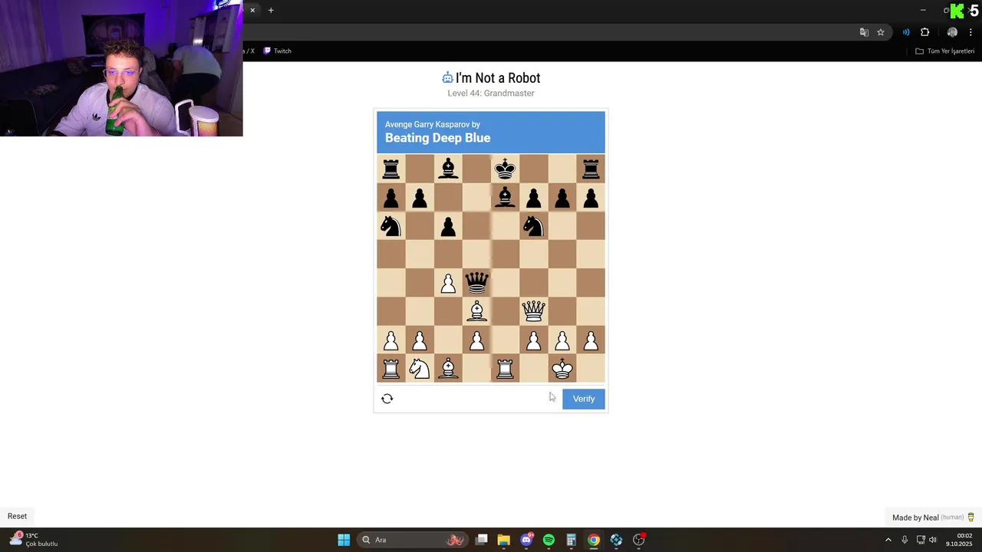Open the Twitch bookmark
The image size is (982, 552).
277,51
